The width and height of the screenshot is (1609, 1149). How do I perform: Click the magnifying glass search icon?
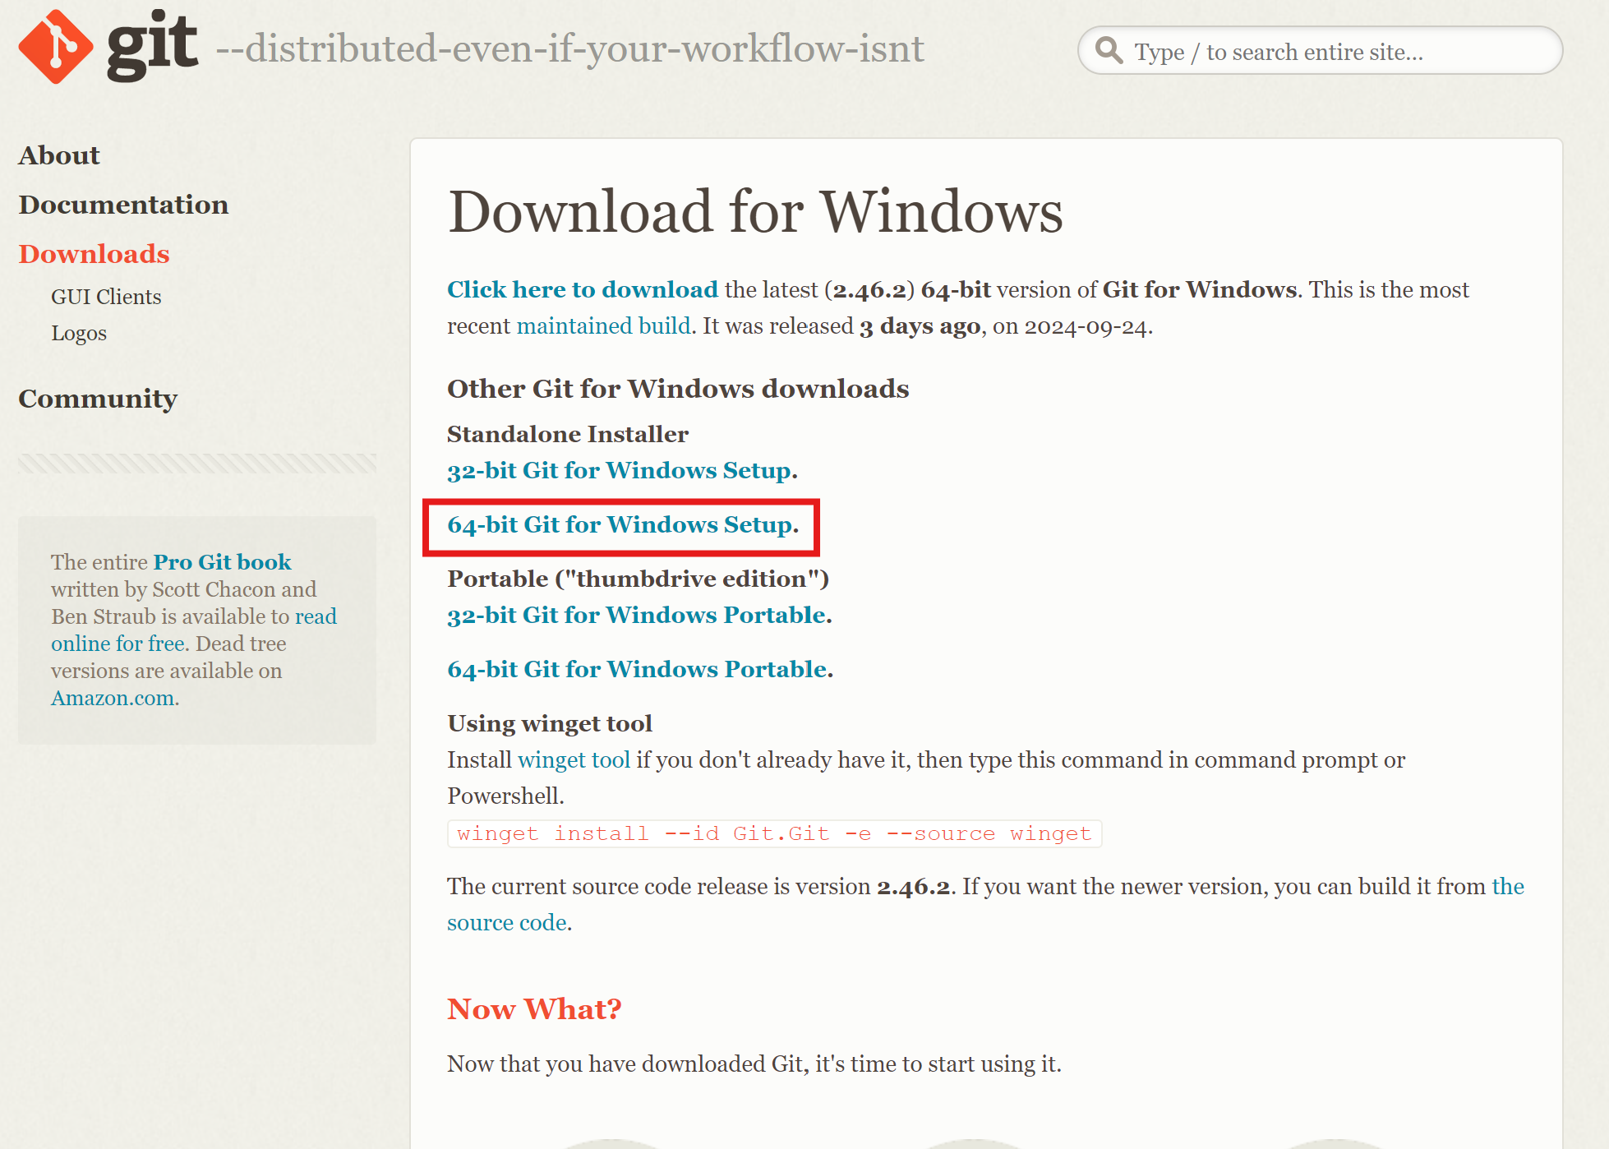click(1109, 50)
